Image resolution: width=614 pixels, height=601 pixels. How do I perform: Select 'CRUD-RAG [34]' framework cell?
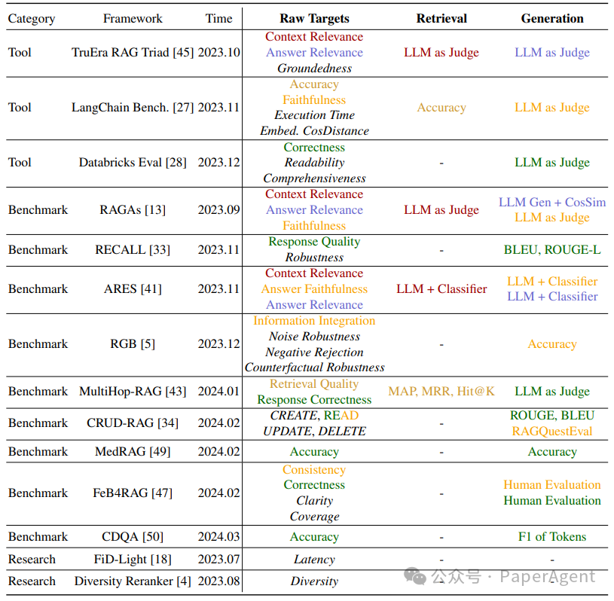(133, 423)
